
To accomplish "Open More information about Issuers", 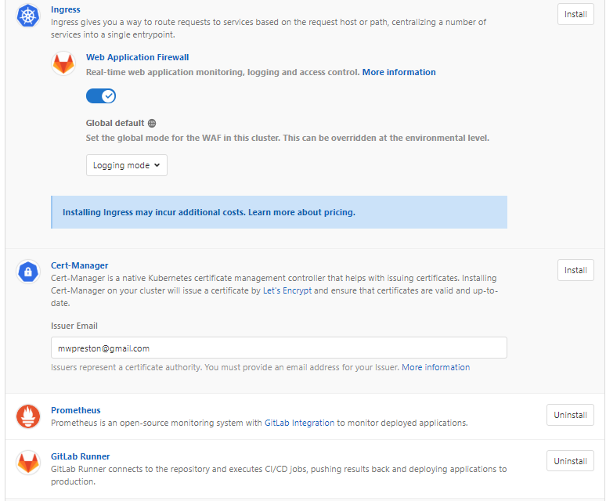I will [x=435, y=367].
